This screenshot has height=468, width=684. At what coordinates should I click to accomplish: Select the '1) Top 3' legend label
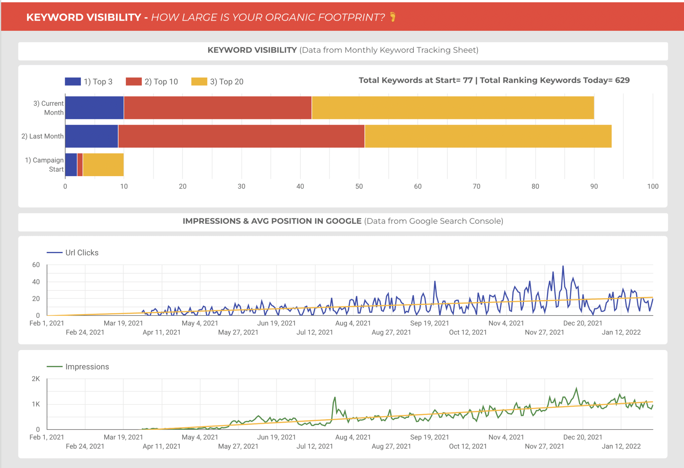pos(98,82)
